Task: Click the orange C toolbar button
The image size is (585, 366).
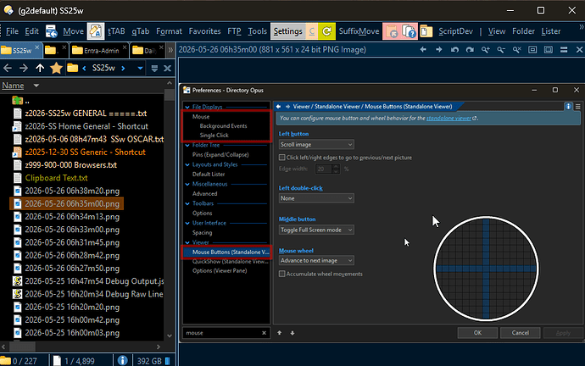Action: click(311, 31)
